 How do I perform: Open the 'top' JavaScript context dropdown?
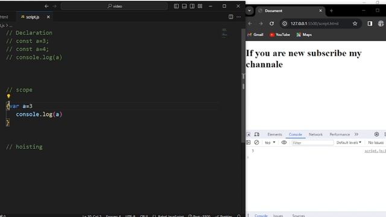tap(270, 142)
